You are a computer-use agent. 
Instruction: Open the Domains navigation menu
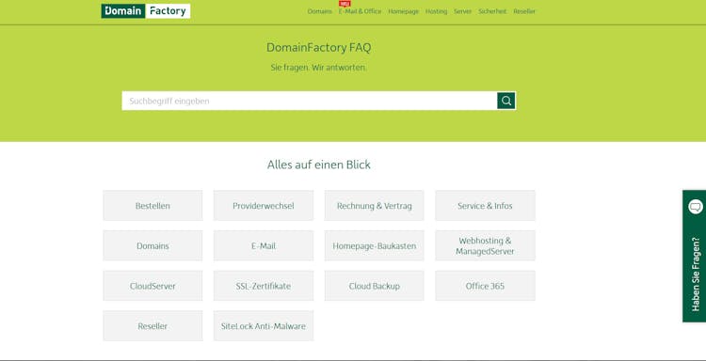coord(320,11)
